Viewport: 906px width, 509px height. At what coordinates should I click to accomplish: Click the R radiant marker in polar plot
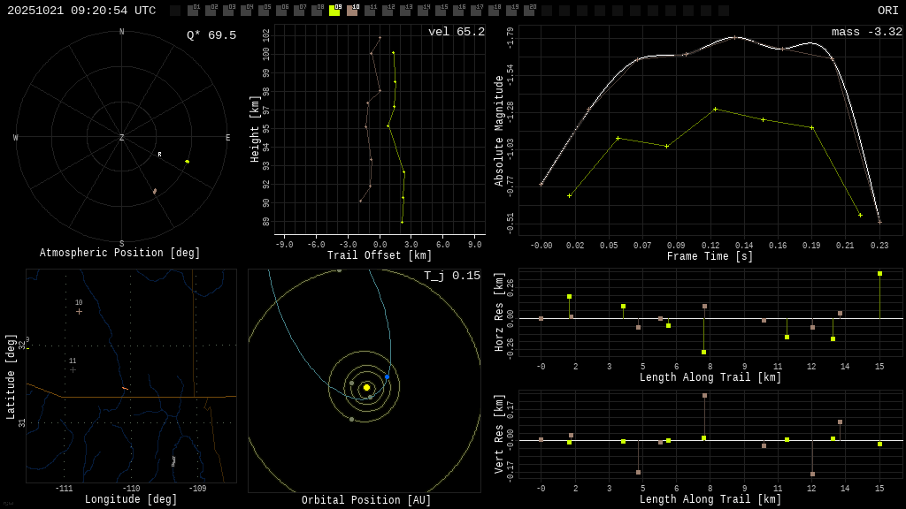coord(159,155)
